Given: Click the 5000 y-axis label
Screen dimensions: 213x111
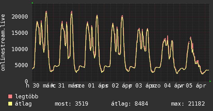Looking at the screenshot, I should (x=21, y=65).
